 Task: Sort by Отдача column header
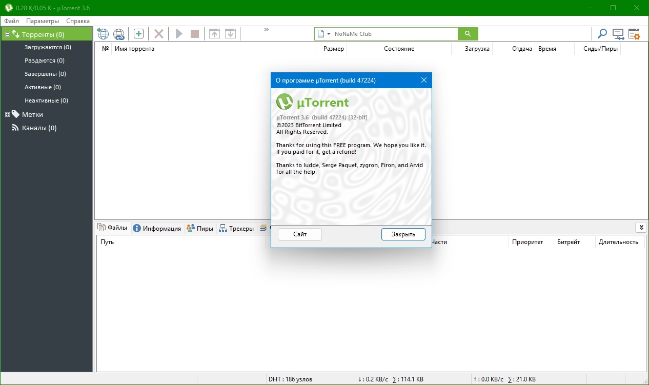pos(514,49)
